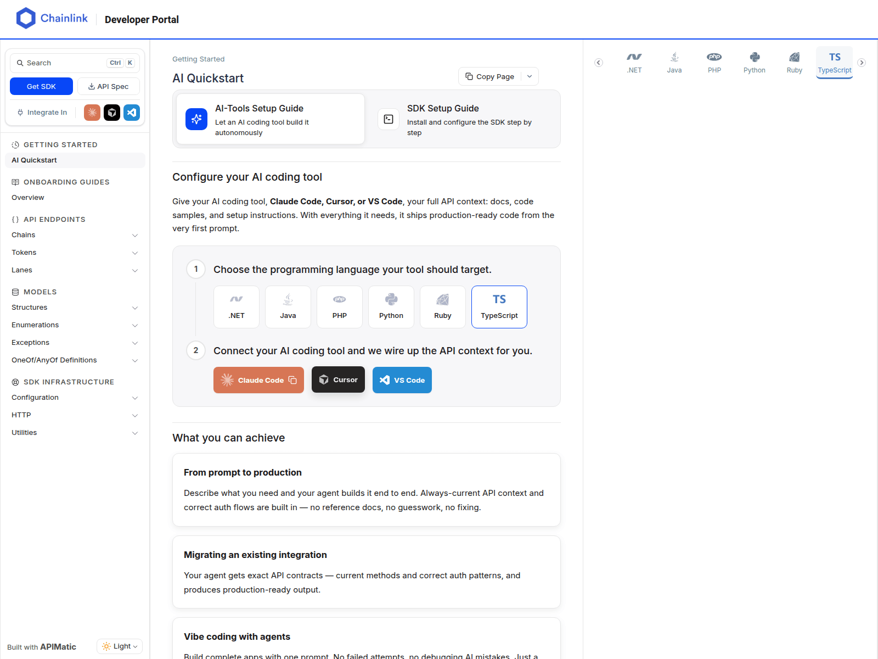Select .NET in the top language bar
Screen dimensions: 878x659
634,63
